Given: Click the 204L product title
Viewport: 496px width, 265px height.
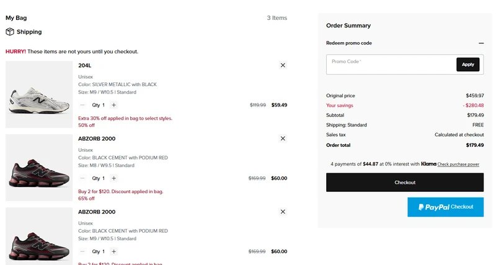Looking at the screenshot, I should (x=85, y=66).
